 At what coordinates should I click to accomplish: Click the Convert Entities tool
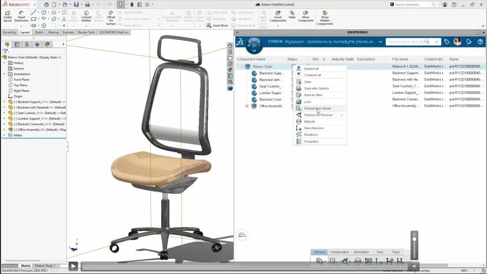[86, 17]
